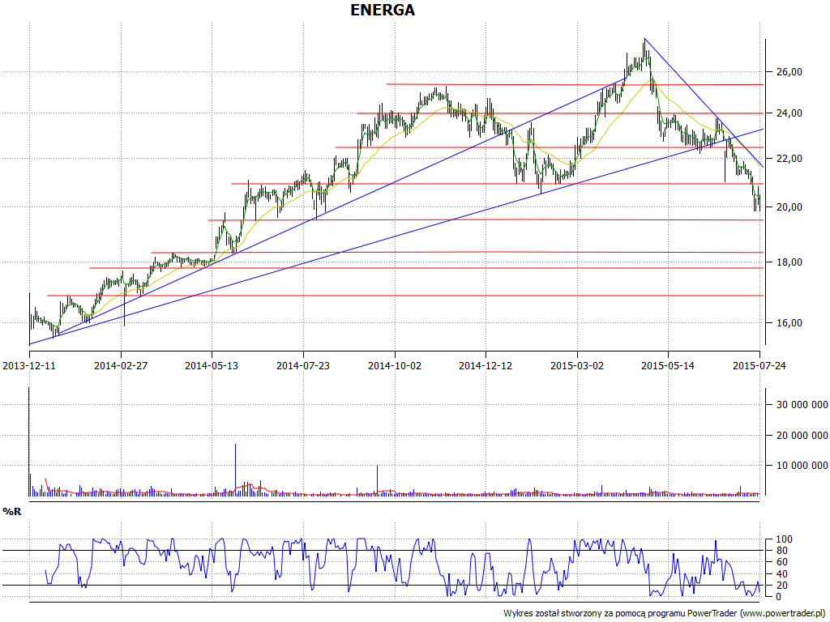Click the 20 000 000 volume label
Viewport: 830px width, 622px height.
point(802,435)
